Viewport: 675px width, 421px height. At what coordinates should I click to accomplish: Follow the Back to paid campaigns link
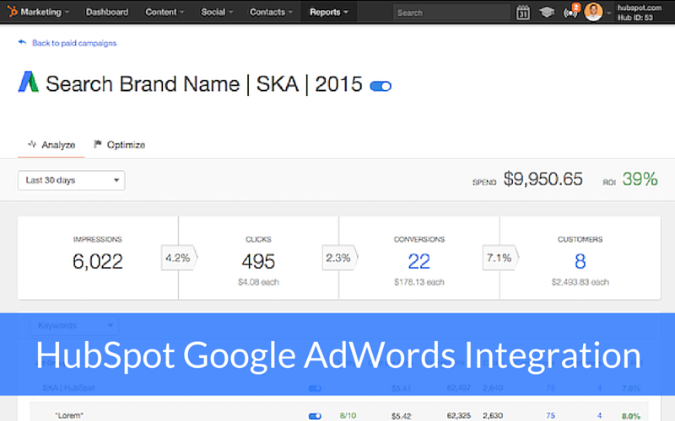(74, 43)
